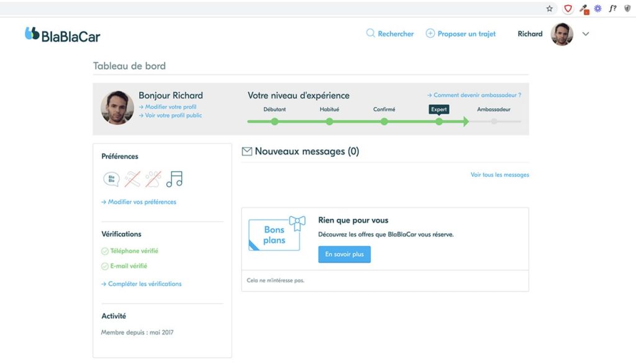The height and width of the screenshot is (363, 636).
Task: Click the dashboard profile photo
Action: [x=117, y=108]
